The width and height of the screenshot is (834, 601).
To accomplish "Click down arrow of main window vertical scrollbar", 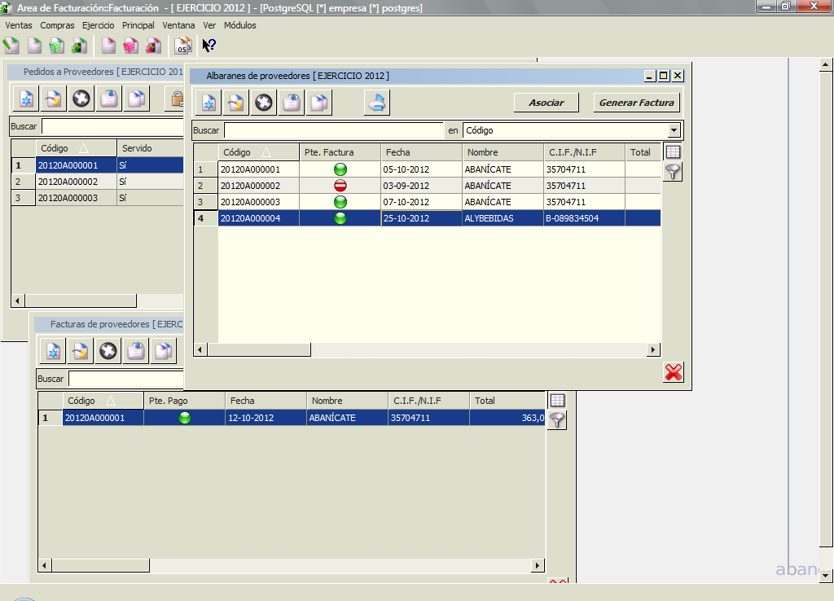I will [x=825, y=576].
